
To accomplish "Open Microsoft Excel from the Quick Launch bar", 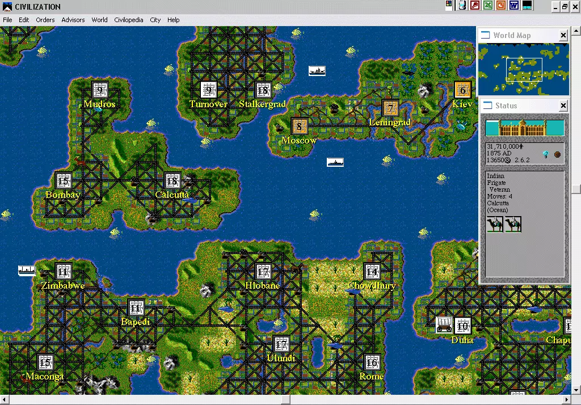I will (488, 6).
